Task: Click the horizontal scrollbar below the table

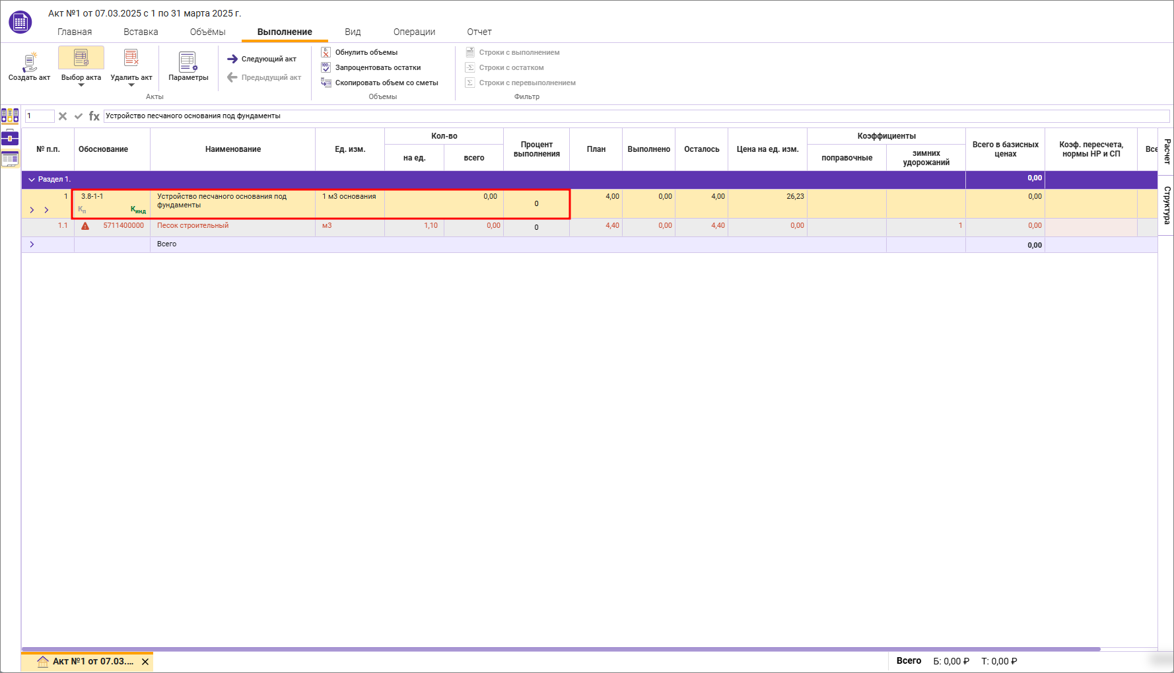Action: (561, 649)
